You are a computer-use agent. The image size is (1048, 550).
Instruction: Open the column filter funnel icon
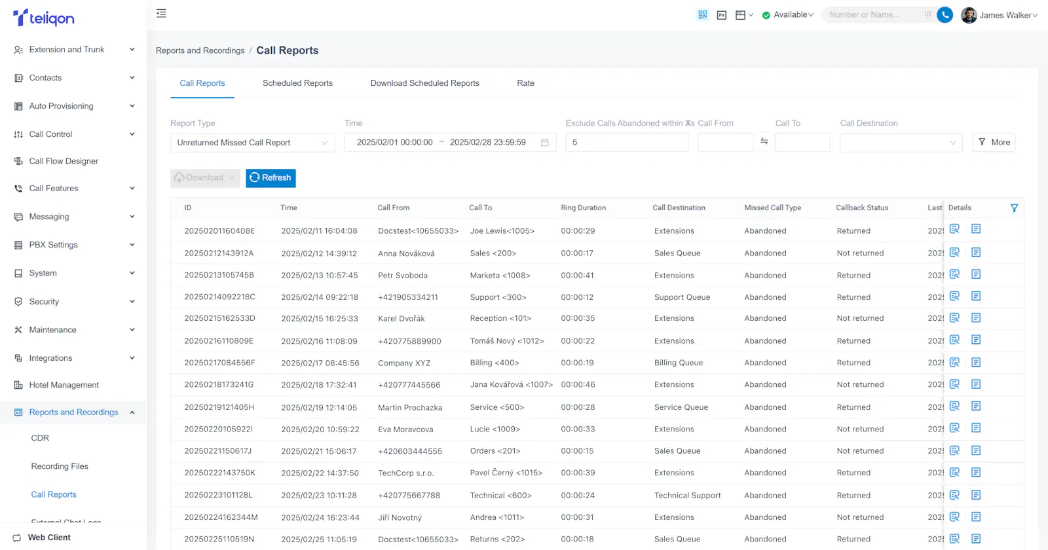pos(1014,208)
